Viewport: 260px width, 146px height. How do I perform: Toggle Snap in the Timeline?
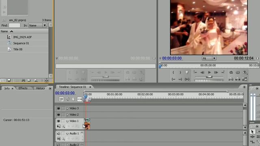tap(61, 99)
